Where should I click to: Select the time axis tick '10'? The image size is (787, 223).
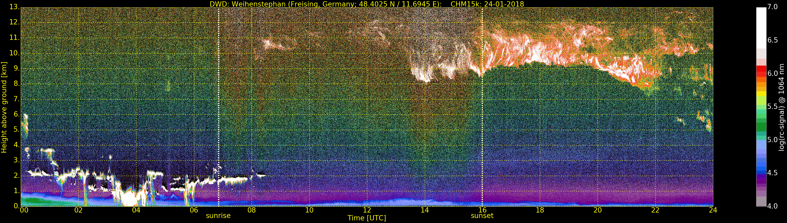[309, 210]
